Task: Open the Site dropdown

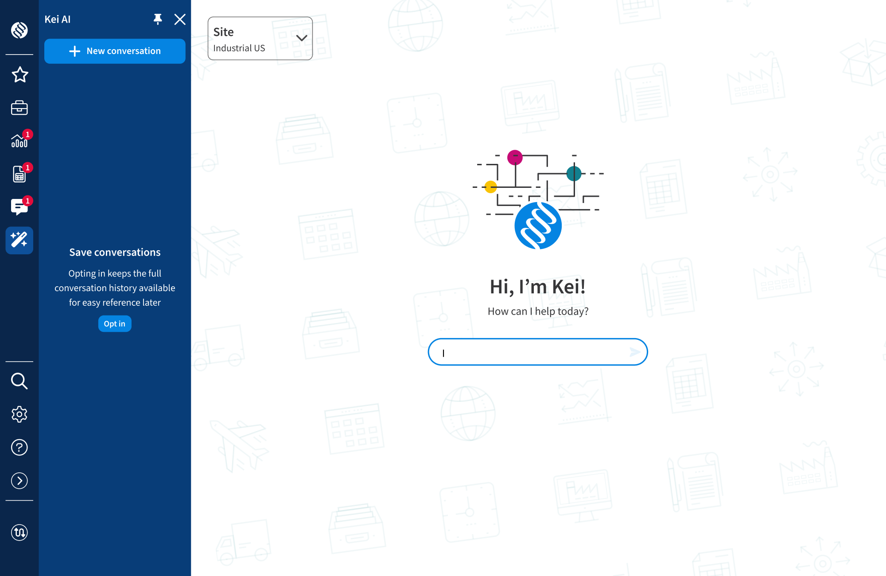Action: (x=260, y=39)
